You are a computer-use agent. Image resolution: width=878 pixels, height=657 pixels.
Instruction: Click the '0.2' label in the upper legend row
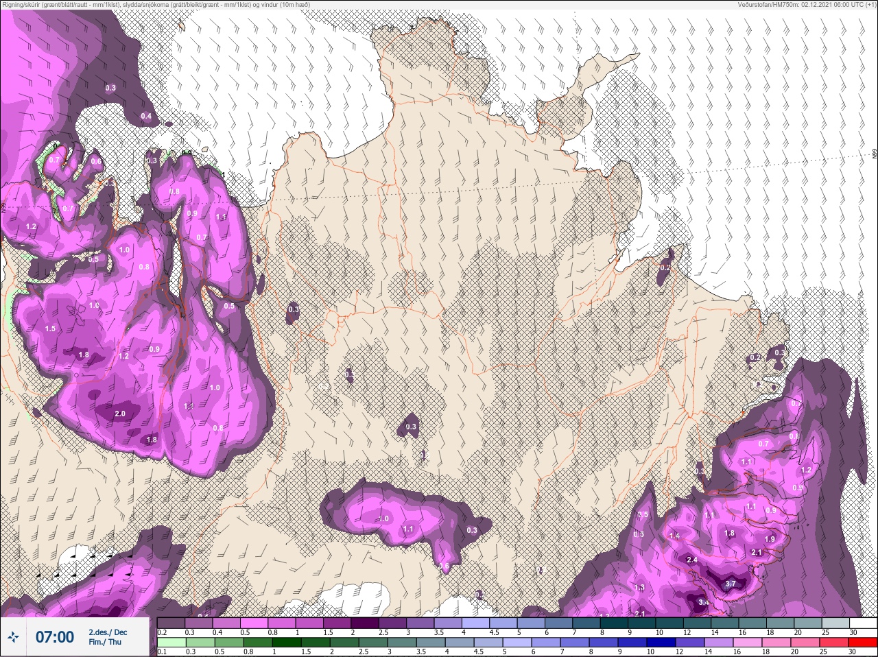(x=162, y=632)
